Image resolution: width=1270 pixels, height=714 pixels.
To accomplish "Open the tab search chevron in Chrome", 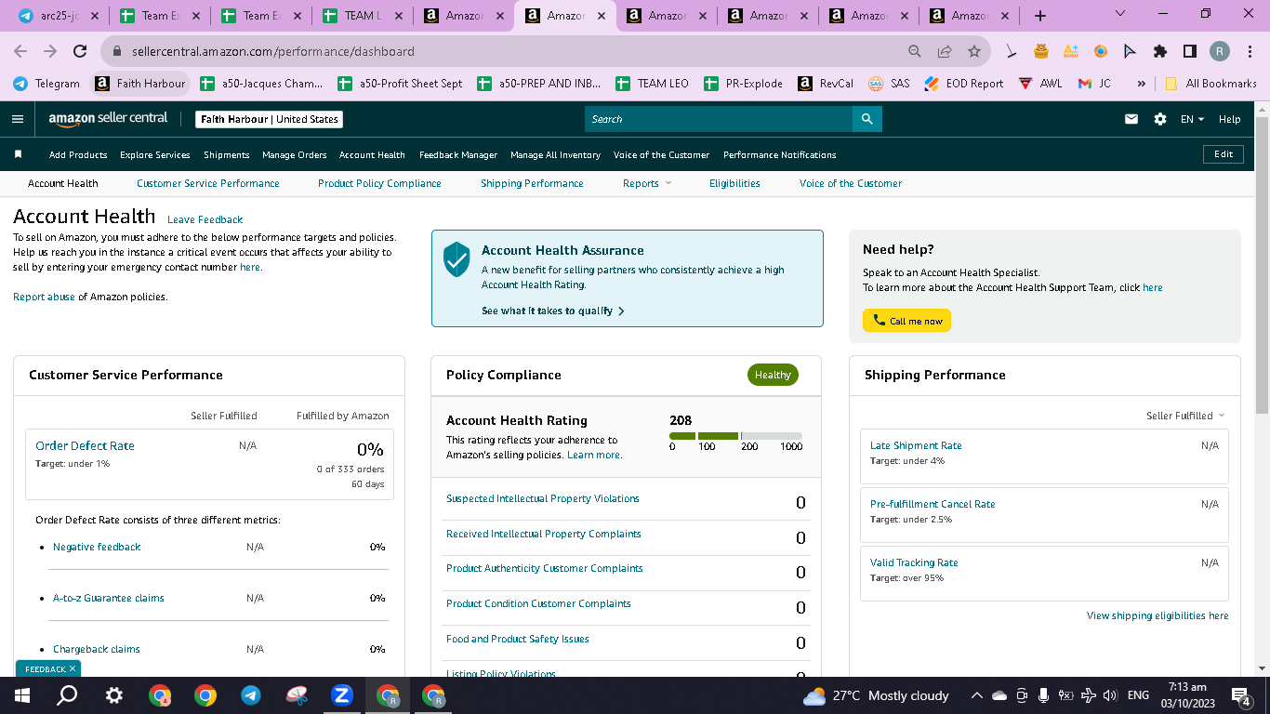I will point(1119,14).
